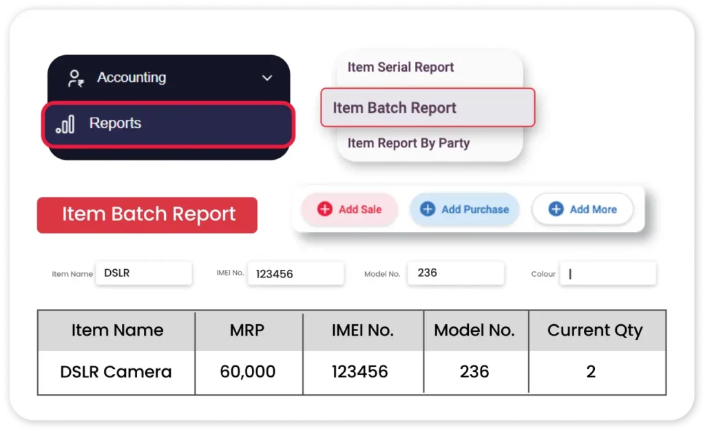Click into the Colour input field
The image size is (705, 431).
coord(607,273)
